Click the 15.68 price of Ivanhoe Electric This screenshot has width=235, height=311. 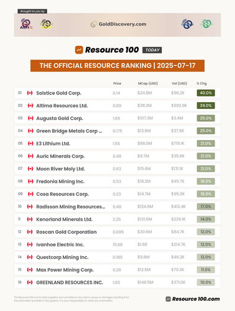(118, 244)
